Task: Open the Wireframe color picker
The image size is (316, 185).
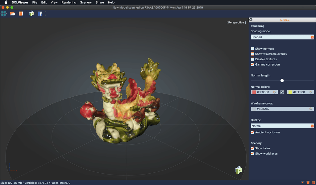Action: click(282, 108)
